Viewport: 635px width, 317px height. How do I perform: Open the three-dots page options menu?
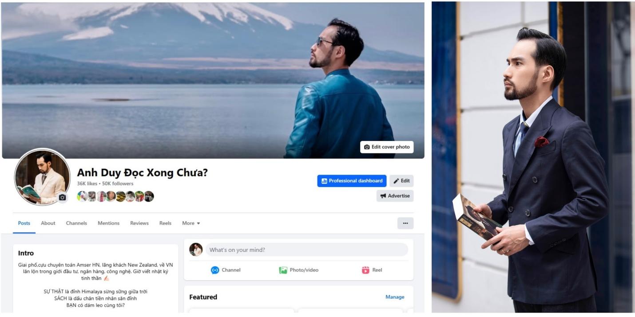click(405, 223)
